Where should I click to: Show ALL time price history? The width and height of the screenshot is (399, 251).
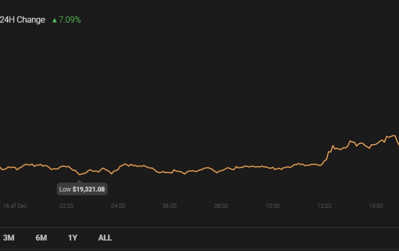coord(105,238)
